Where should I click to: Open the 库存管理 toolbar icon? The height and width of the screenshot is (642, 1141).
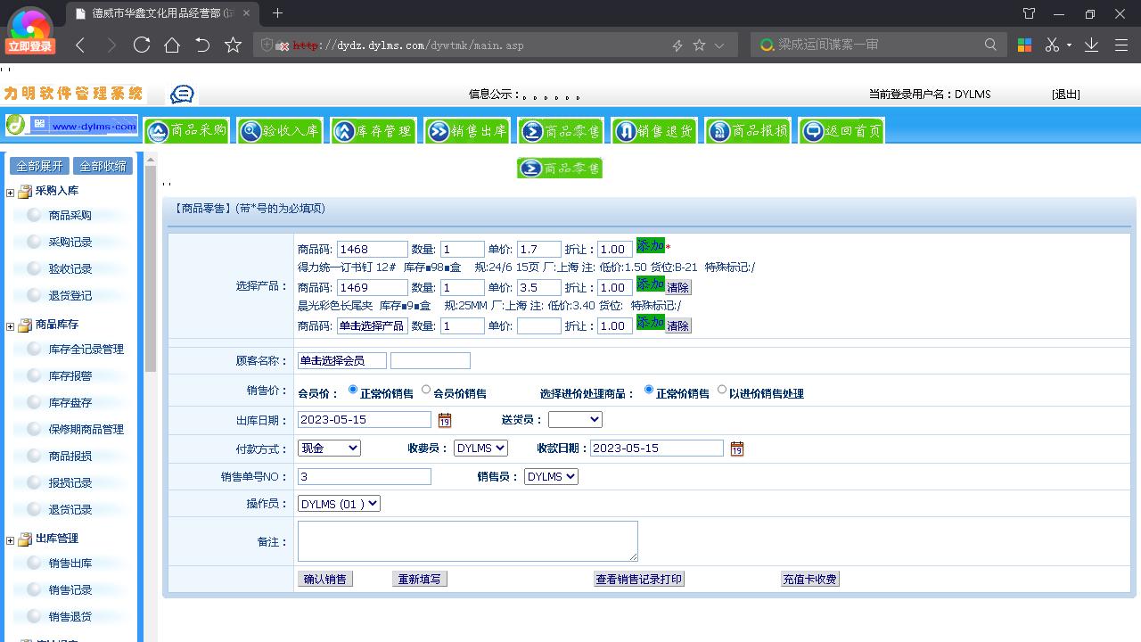tap(373, 130)
